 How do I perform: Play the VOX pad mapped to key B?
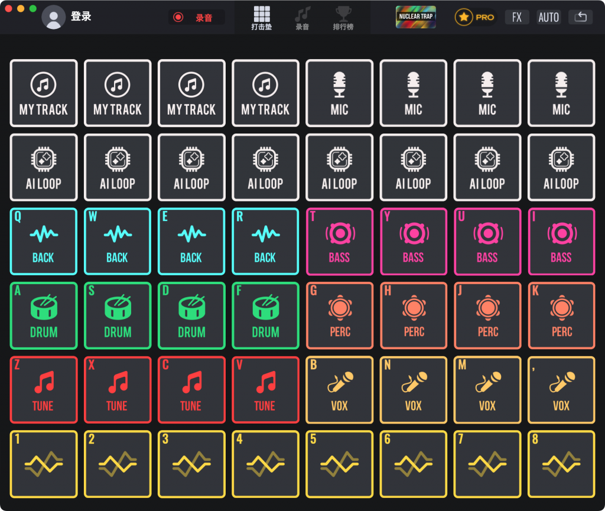click(x=339, y=390)
